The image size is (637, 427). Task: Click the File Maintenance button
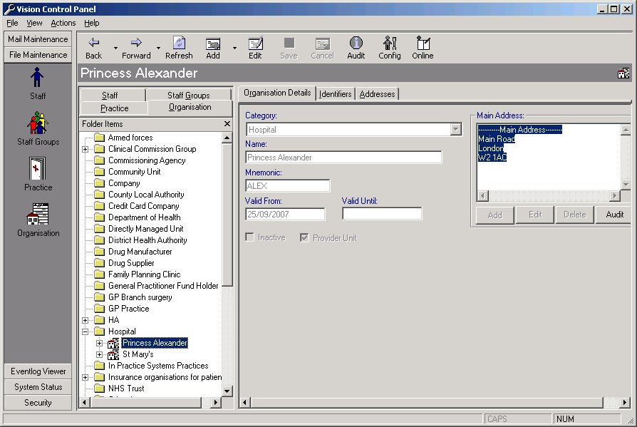(x=38, y=54)
